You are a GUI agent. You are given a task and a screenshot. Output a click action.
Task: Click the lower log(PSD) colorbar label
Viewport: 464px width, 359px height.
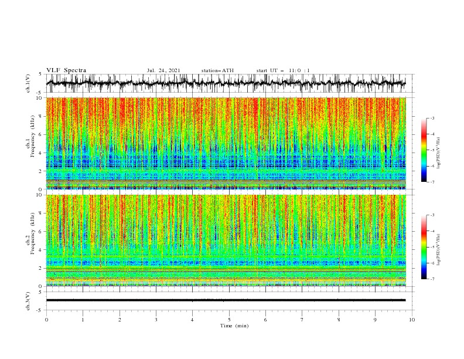click(x=438, y=249)
